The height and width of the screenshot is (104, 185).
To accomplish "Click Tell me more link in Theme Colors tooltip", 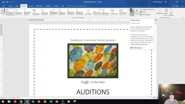I will 138,48.
